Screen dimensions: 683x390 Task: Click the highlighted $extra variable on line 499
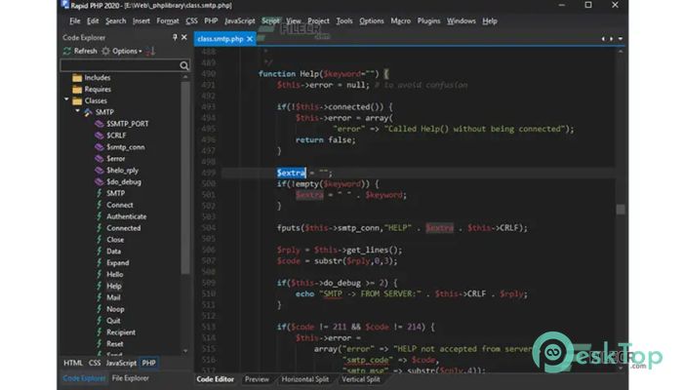click(292, 173)
